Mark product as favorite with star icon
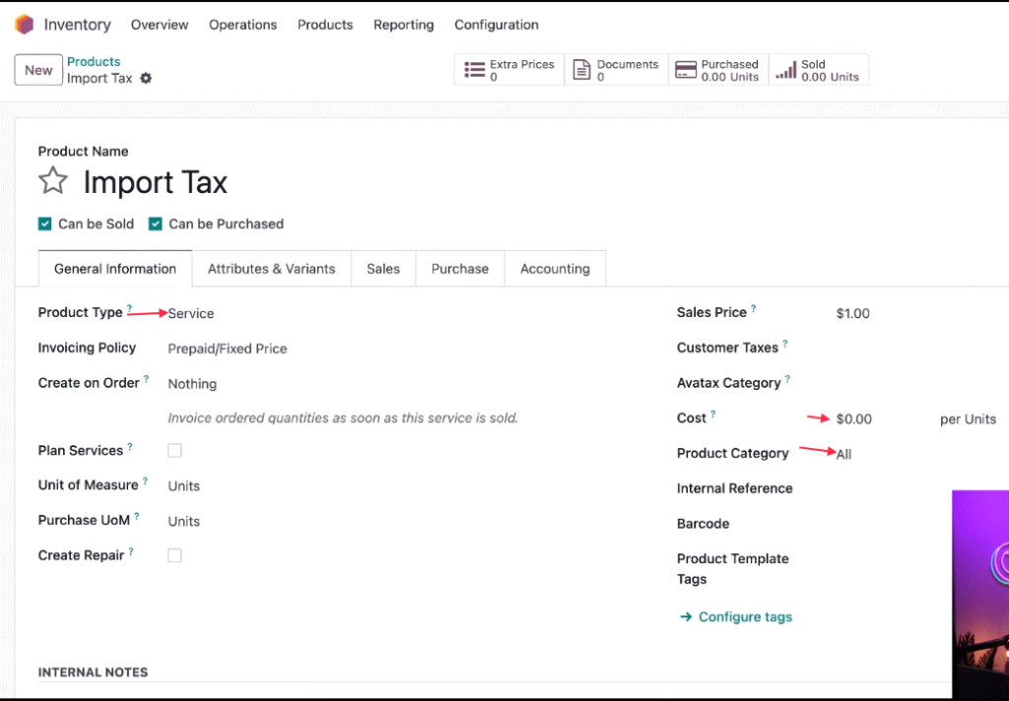This screenshot has width=1009, height=701. (53, 181)
